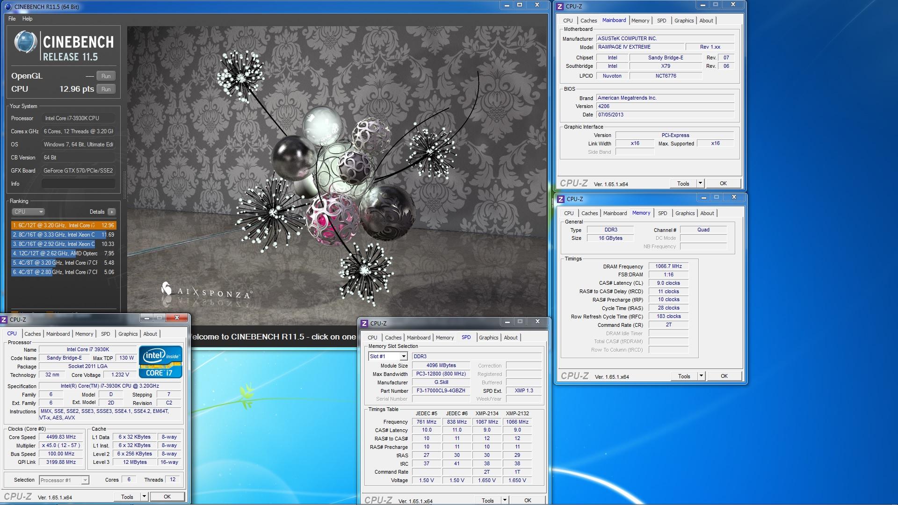Open the Ranking CPU dropdown
This screenshot has height=505, width=898.
(x=28, y=212)
